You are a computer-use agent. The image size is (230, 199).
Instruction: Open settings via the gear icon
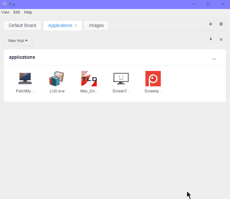[x=221, y=24]
